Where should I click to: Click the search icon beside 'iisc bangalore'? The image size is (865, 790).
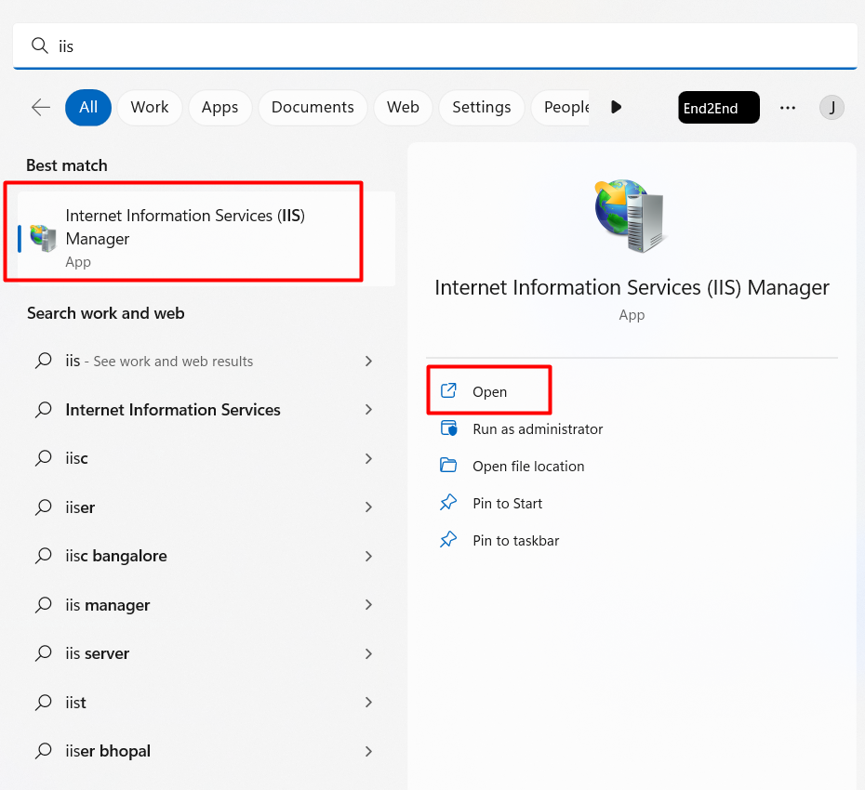tap(43, 556)
